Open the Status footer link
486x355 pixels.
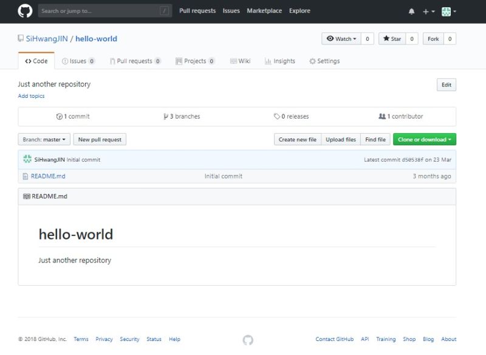154,339
